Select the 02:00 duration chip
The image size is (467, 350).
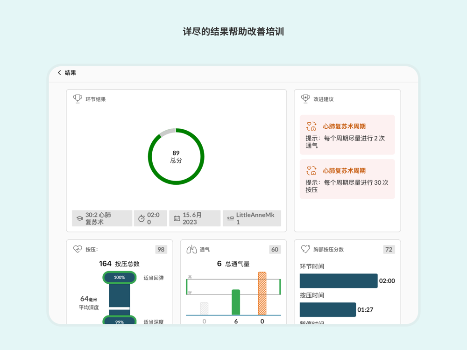[x=150, y=218]
